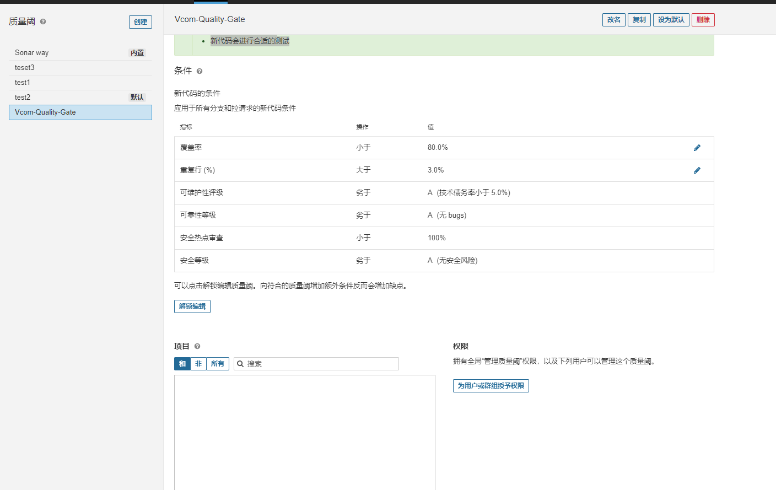This screenshot has height=490, width=776.
Task: Click the 创建 button
Action: tap(141, 22)
